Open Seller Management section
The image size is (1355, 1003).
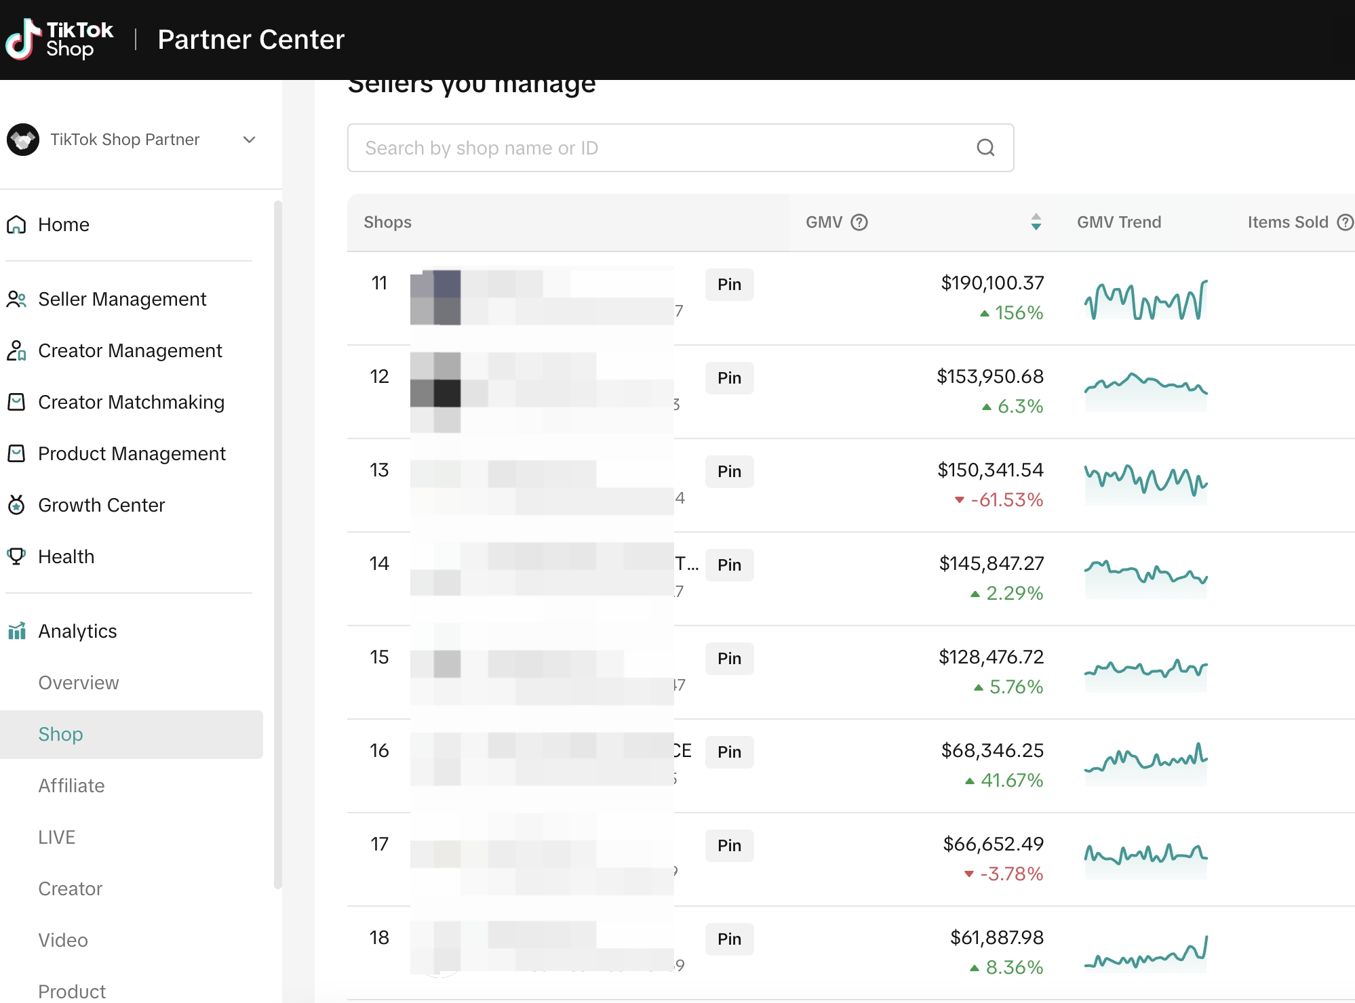(x=122, y=299)
